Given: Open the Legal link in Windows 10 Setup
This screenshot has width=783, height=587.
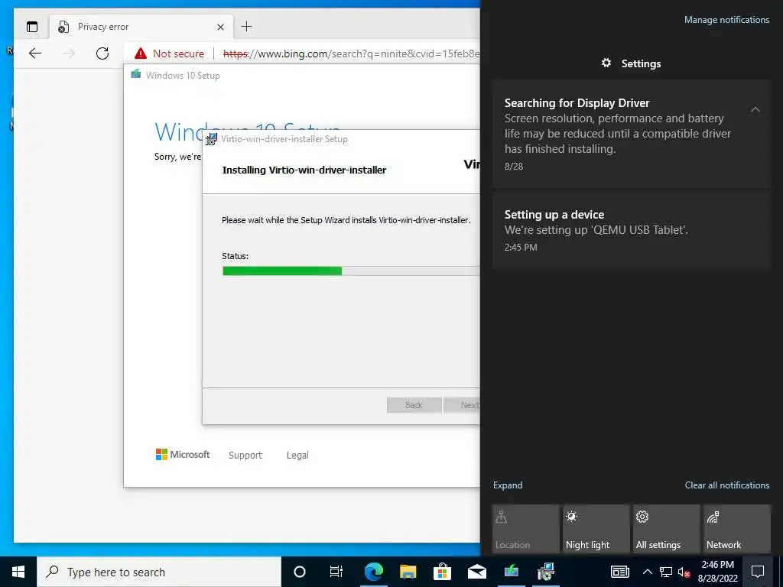Looking at the screenshot, I should click(297, 456).
